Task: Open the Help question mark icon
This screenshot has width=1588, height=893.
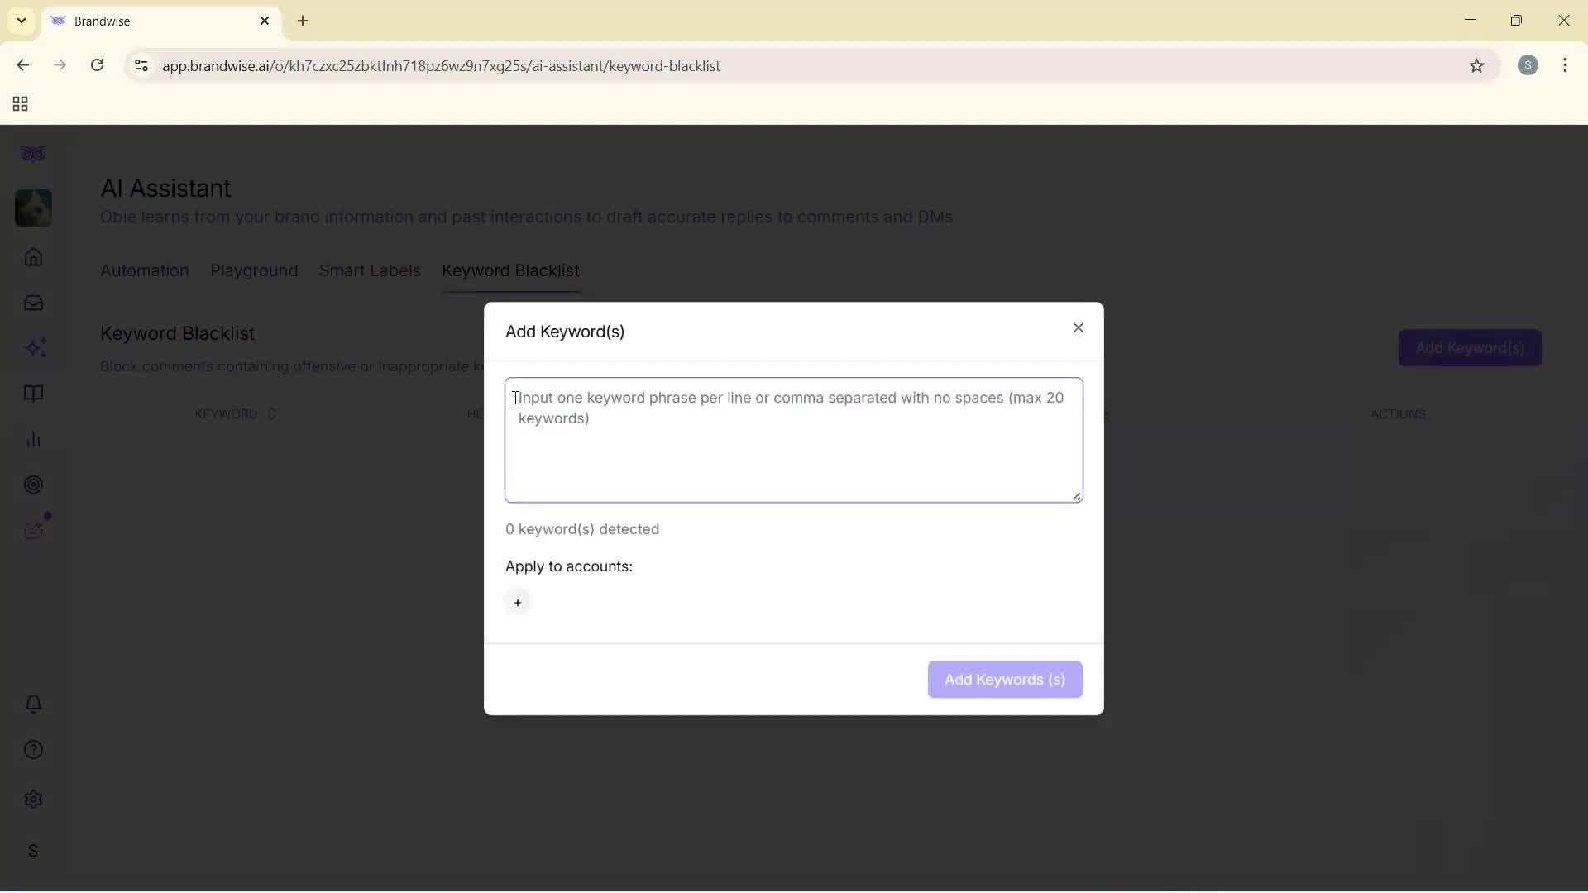Action: pyautogui.click(x=33, y=749)
